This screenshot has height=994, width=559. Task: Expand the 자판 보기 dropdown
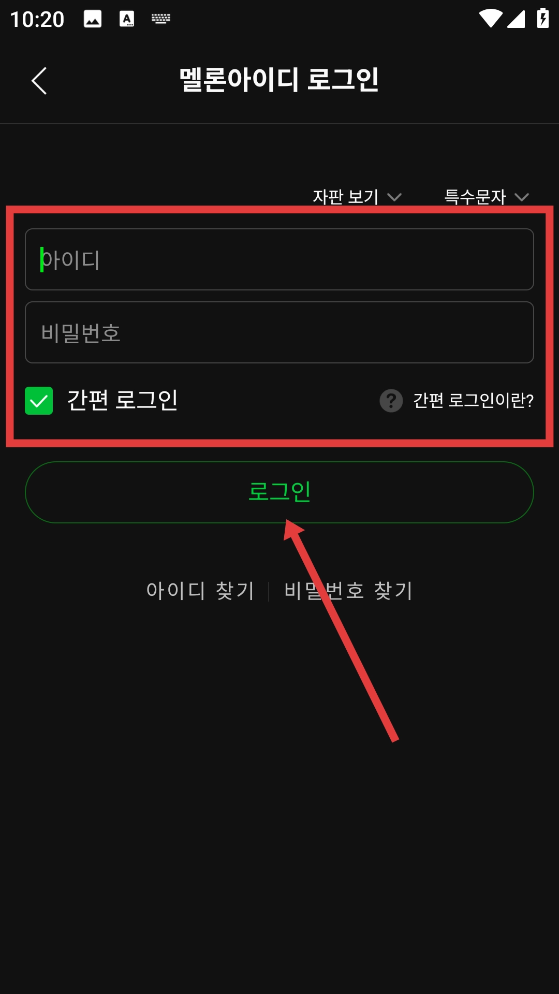(357, 197)
